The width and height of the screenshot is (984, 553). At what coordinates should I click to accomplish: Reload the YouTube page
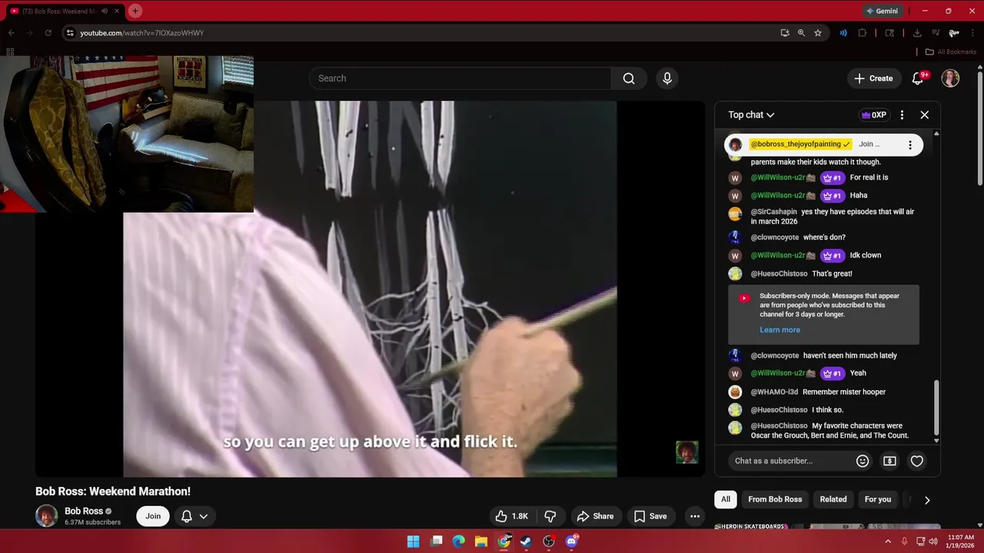pyautogui.click(x=48, y=33)
